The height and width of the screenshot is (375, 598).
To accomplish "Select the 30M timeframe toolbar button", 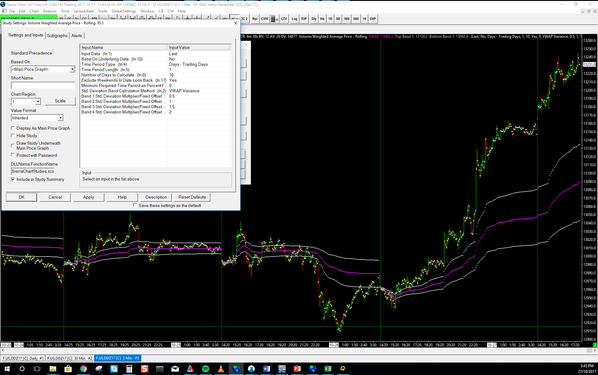I will 356,19.
